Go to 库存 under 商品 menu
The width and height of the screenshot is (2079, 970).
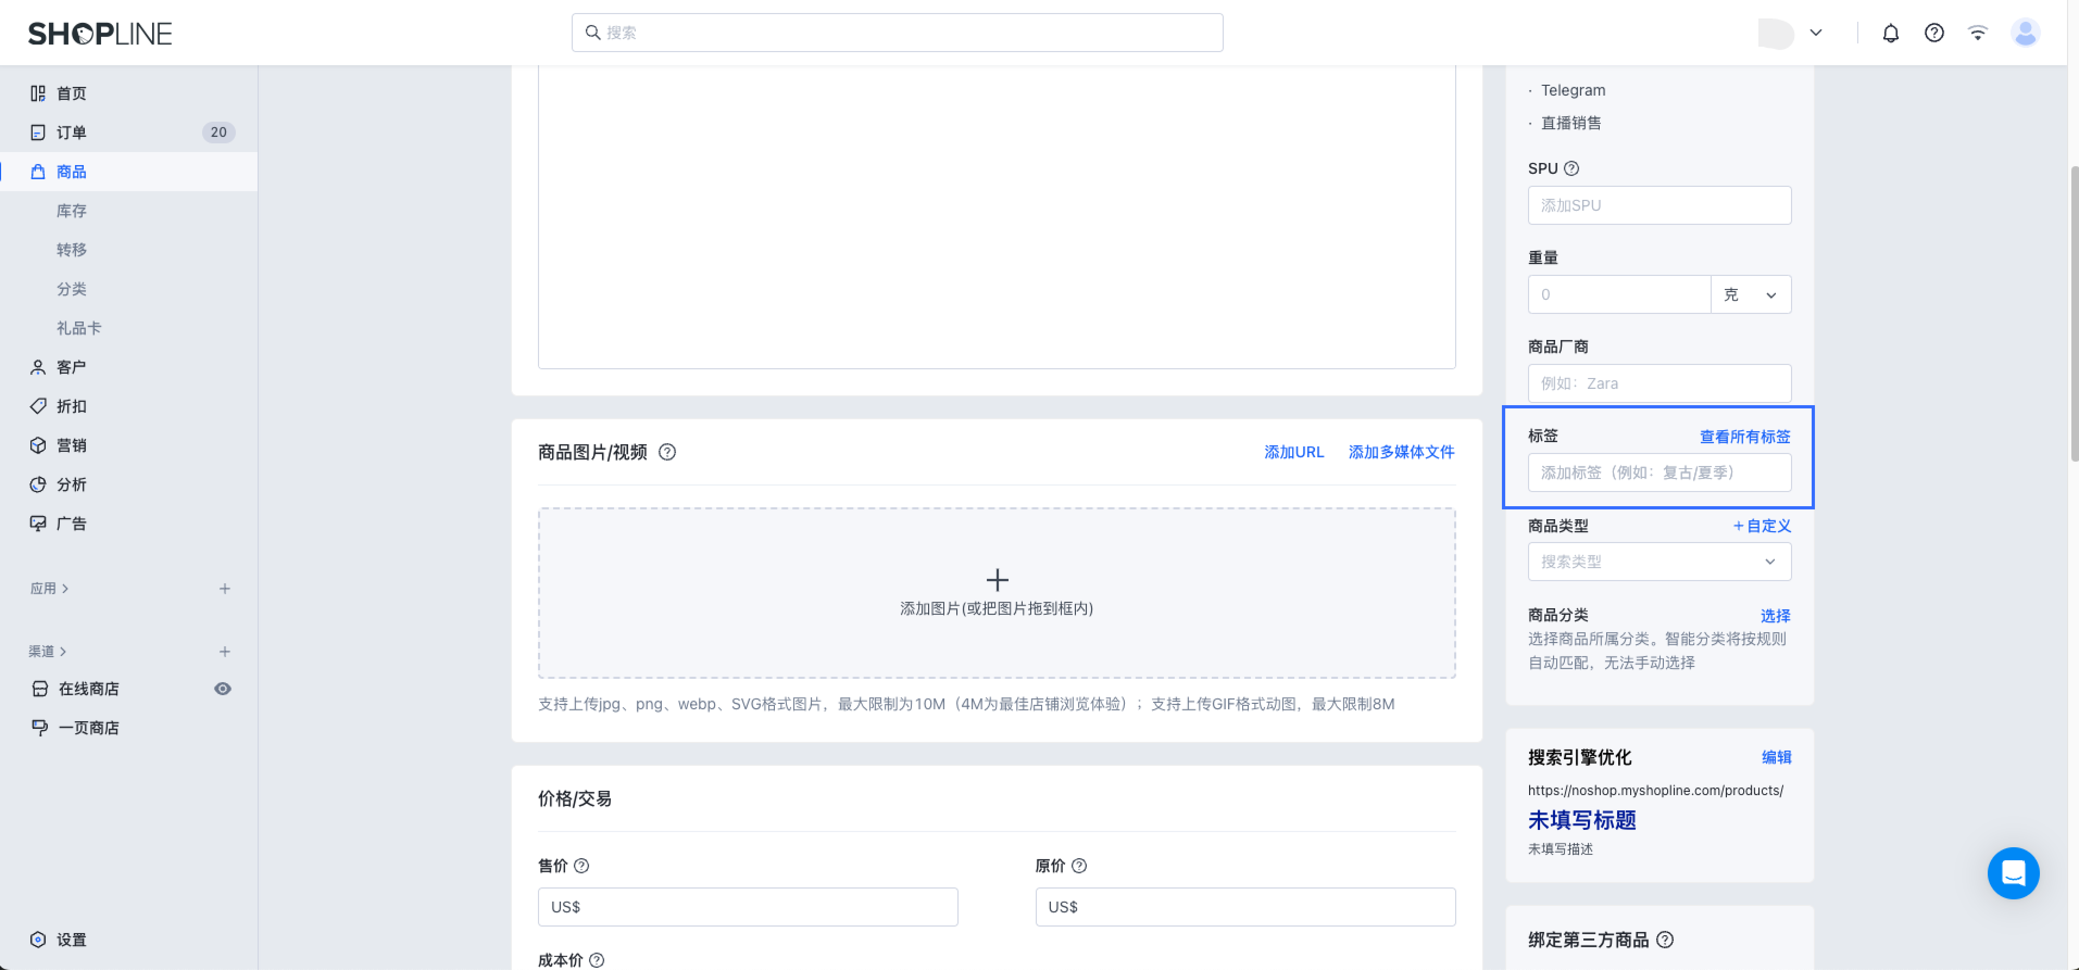(x=71, y=211)
